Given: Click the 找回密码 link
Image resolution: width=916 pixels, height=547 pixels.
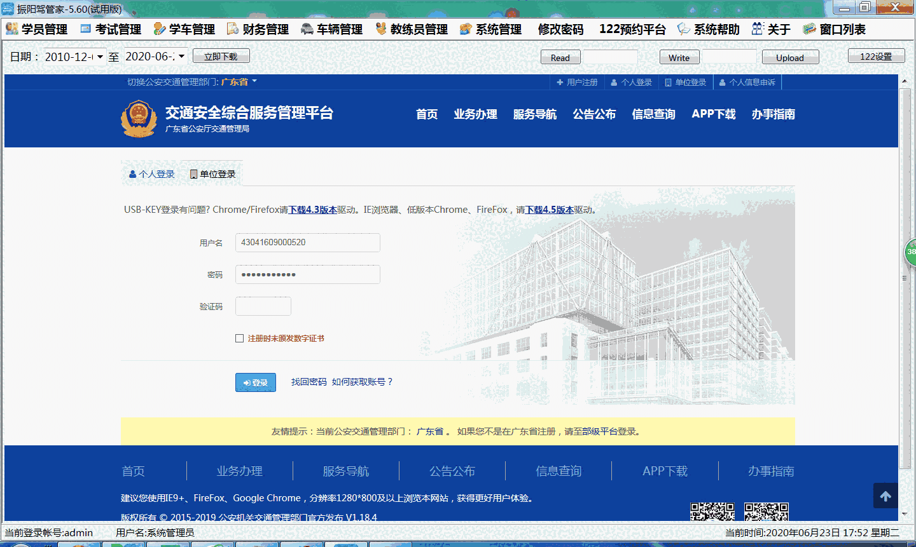Looking at the screenshot, I should pyautogui.click(x=309, y=382).
